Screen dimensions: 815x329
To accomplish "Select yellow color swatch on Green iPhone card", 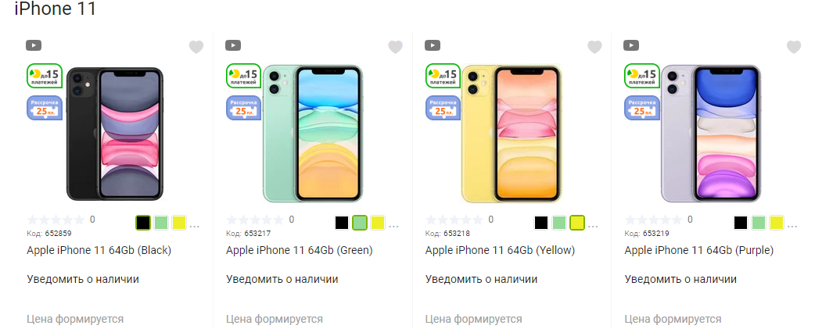I will [x=378, y=223].
